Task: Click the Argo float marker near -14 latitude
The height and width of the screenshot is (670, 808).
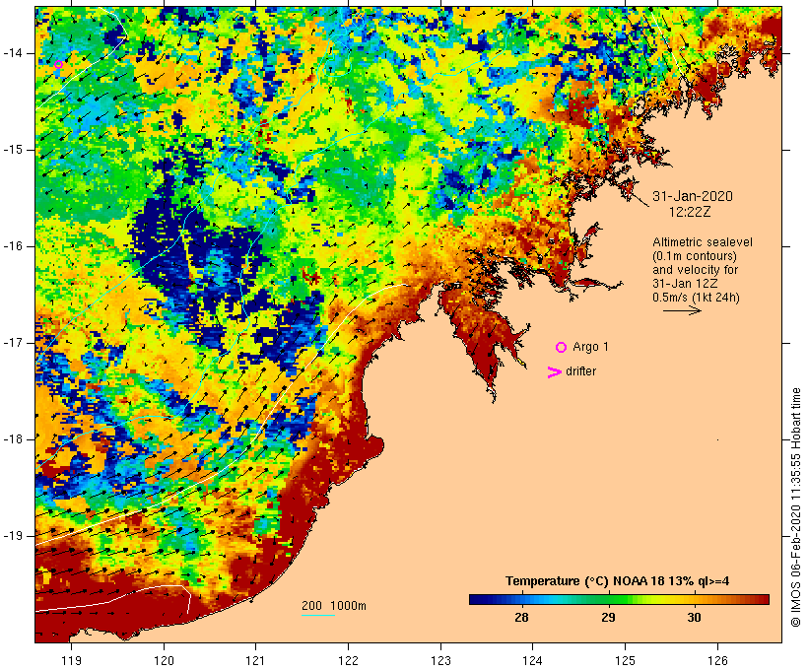Action: tap(59, 64)
